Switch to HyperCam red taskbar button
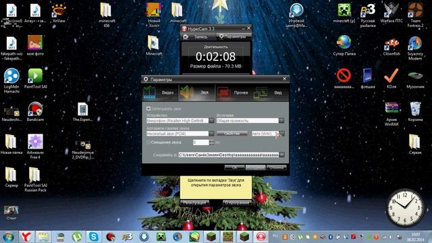 (x=261, y=237)
